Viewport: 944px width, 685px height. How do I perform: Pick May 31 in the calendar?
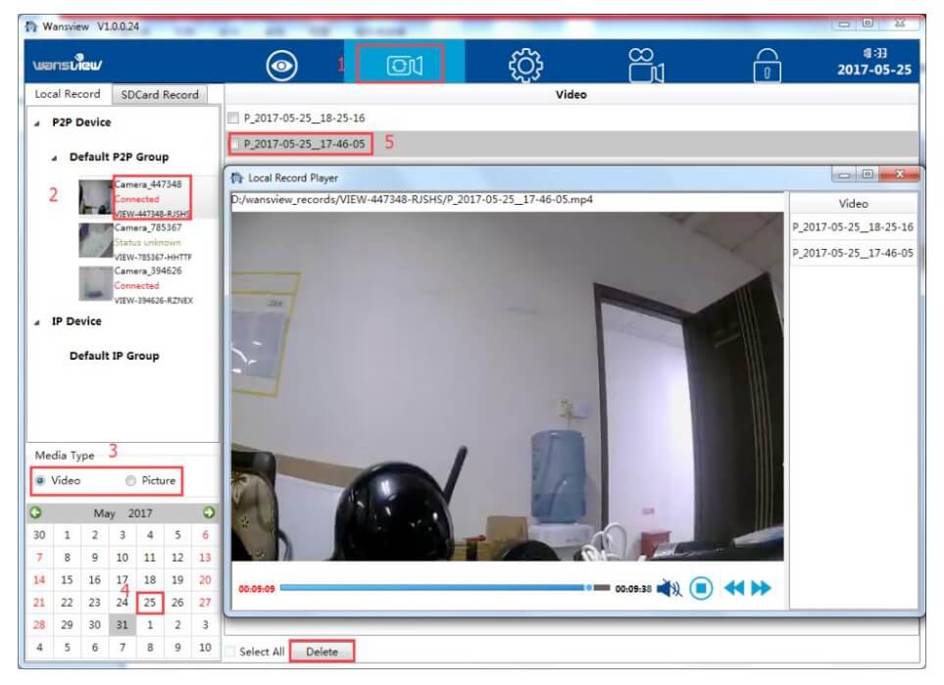pos(123,625)
